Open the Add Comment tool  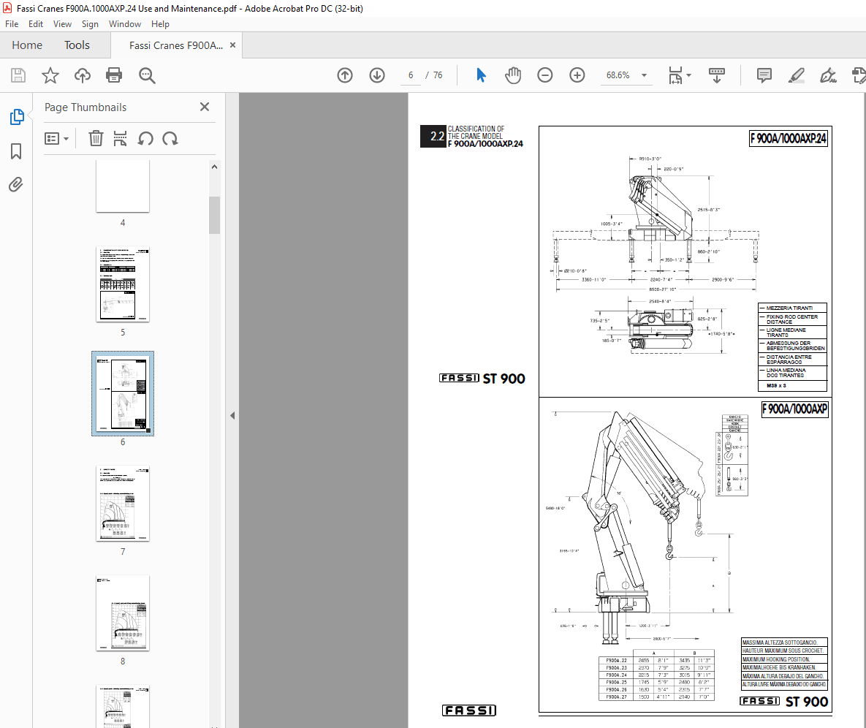click(764, 75)
